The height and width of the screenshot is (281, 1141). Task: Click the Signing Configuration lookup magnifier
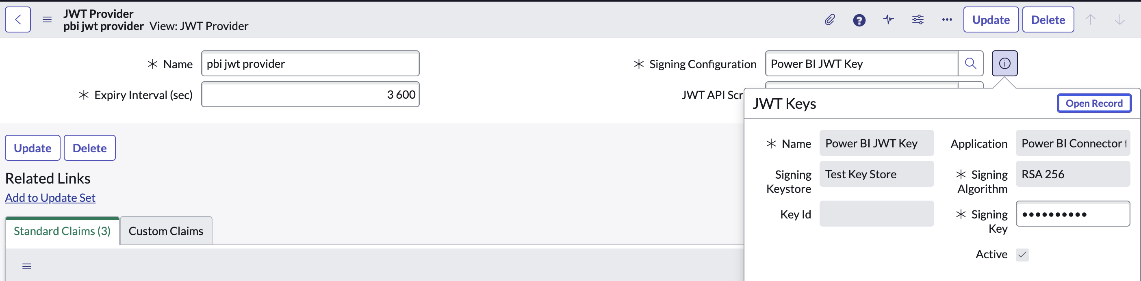click(970, 64)
